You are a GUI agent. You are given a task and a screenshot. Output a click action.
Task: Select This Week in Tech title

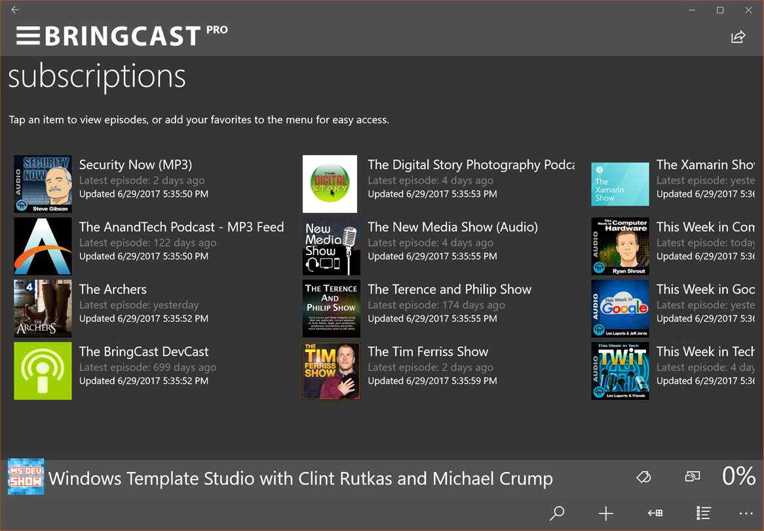pos(705,352)
